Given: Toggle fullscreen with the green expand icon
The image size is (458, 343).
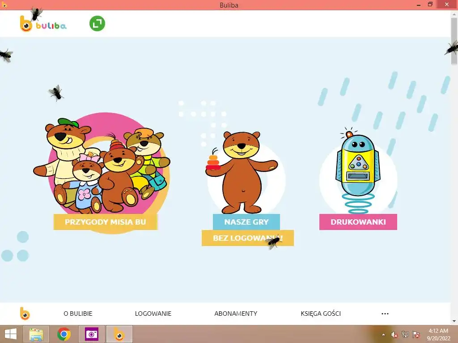Looking at the screenshot, I should (97, 24).
